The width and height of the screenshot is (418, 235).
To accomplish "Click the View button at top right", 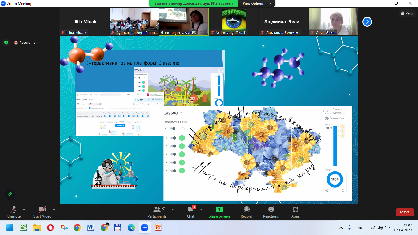I will tap(407, 13).
